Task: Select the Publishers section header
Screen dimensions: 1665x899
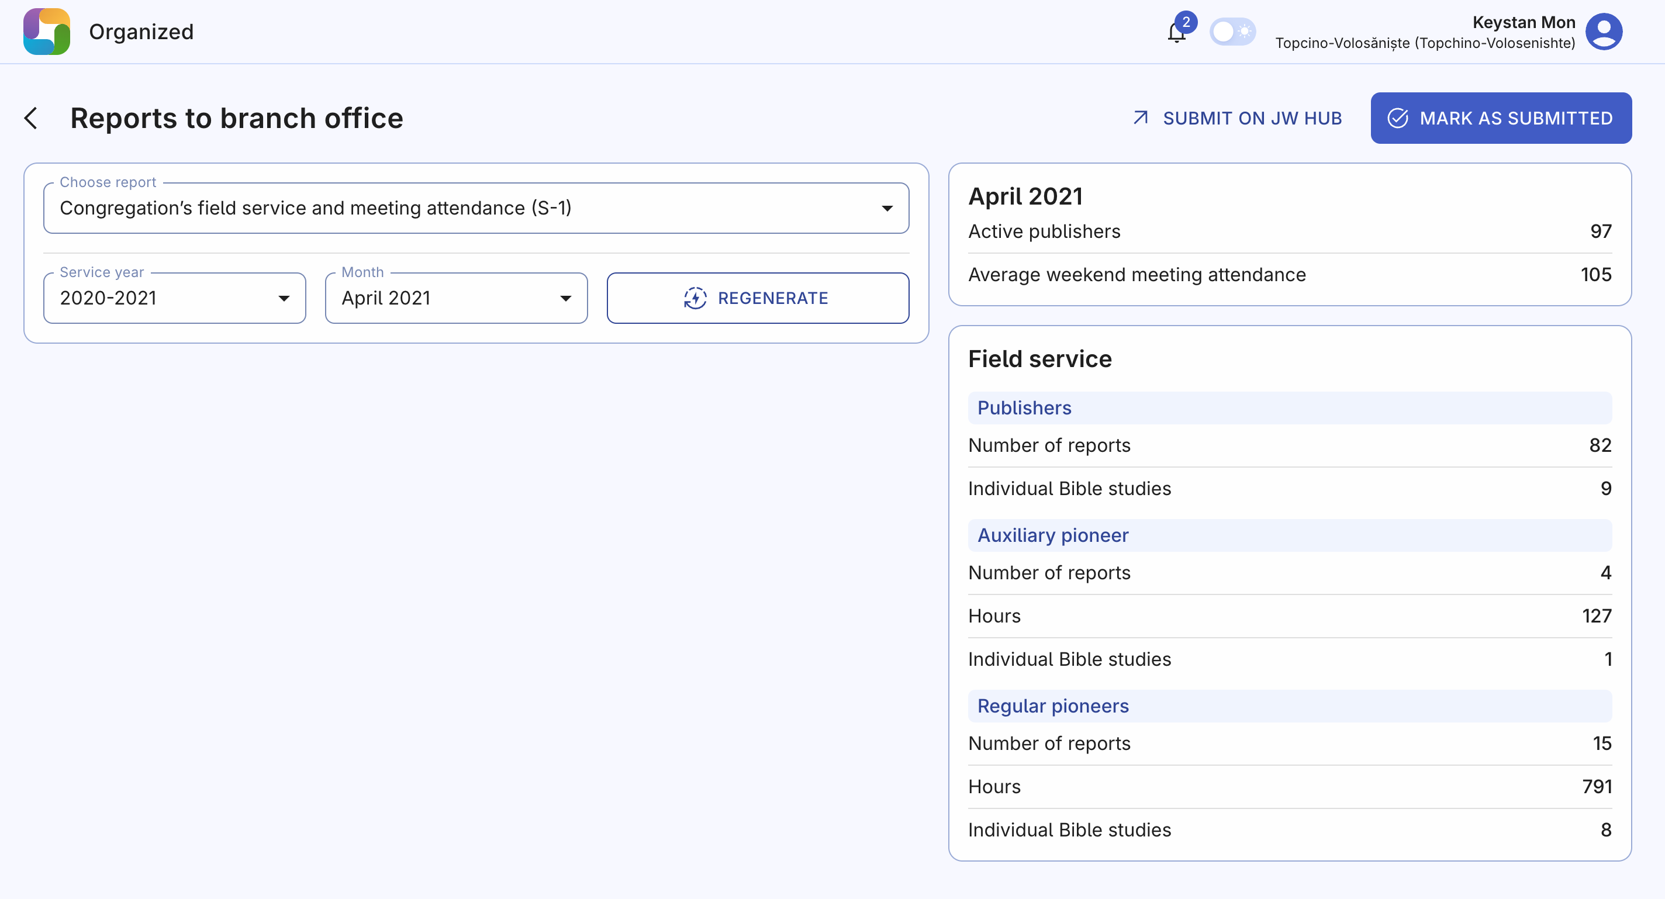Action: point(1024,408)
